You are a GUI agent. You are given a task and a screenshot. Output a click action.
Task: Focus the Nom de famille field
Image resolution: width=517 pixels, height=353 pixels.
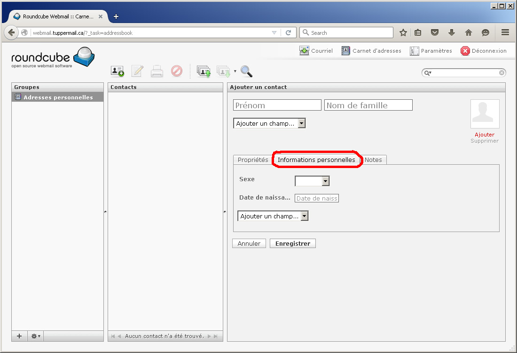(x=368, y=105)
